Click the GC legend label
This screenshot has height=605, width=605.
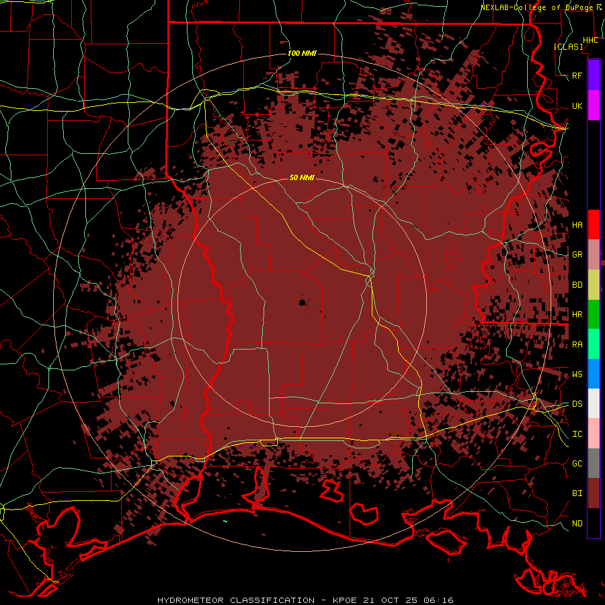click(x=577, y=464)
